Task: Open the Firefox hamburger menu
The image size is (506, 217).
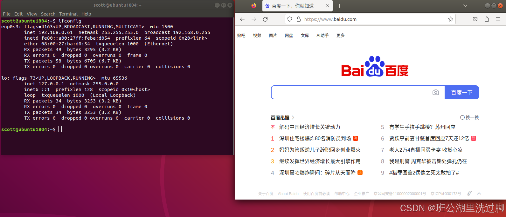Action: [x=498, y=19]
